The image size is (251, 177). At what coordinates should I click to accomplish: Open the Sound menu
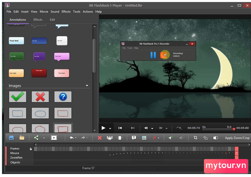[x=55, y=11]
